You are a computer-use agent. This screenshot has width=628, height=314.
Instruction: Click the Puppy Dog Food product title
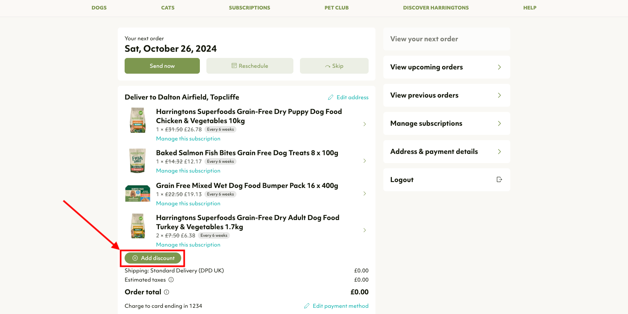click(249, 116)
